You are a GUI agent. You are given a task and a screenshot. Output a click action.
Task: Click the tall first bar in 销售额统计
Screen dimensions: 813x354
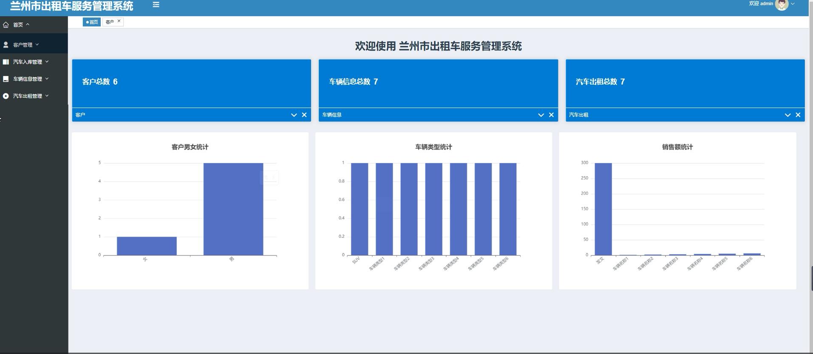tap(603, 209)
